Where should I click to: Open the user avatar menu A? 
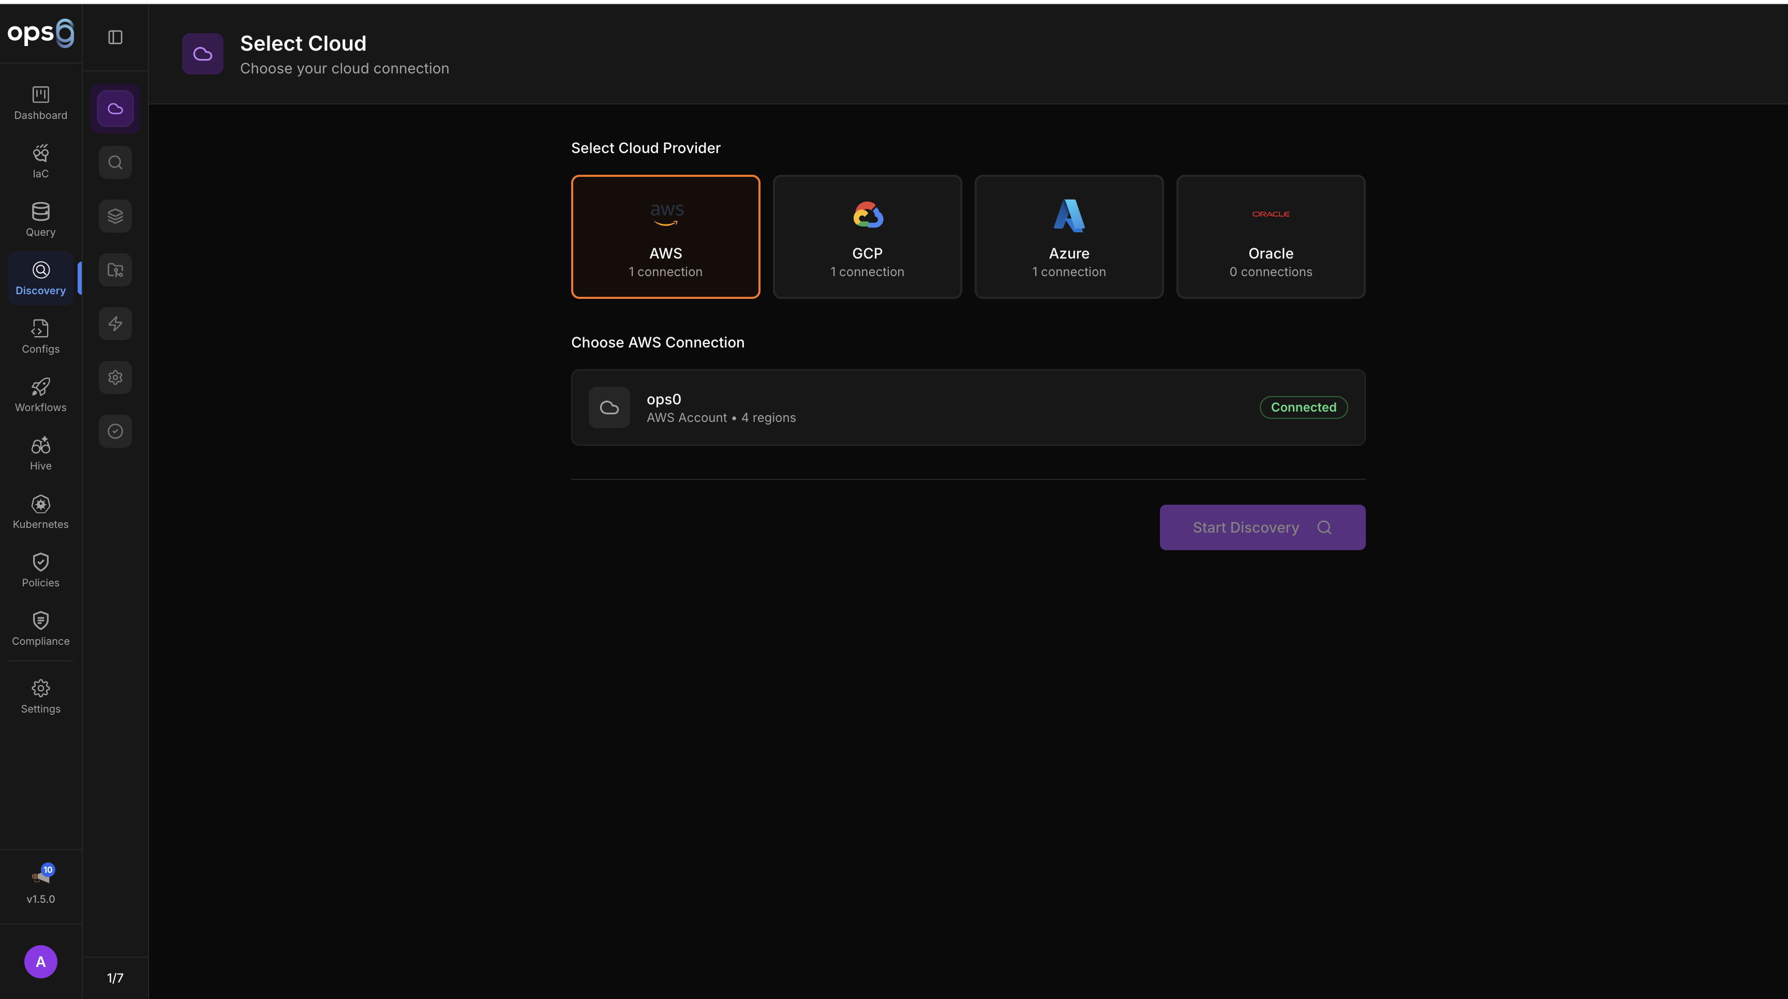point(40,962)
